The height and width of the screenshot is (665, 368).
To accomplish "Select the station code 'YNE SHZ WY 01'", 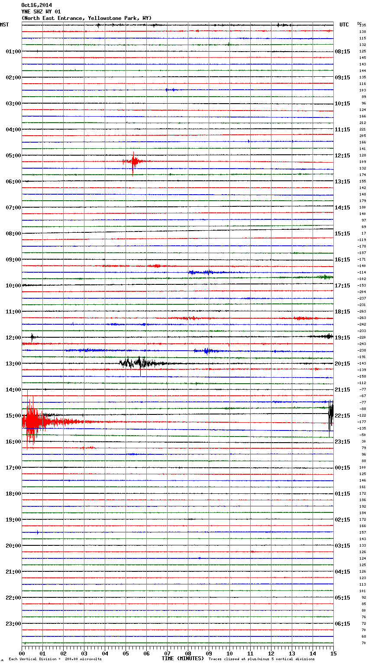I will point(41,12).
